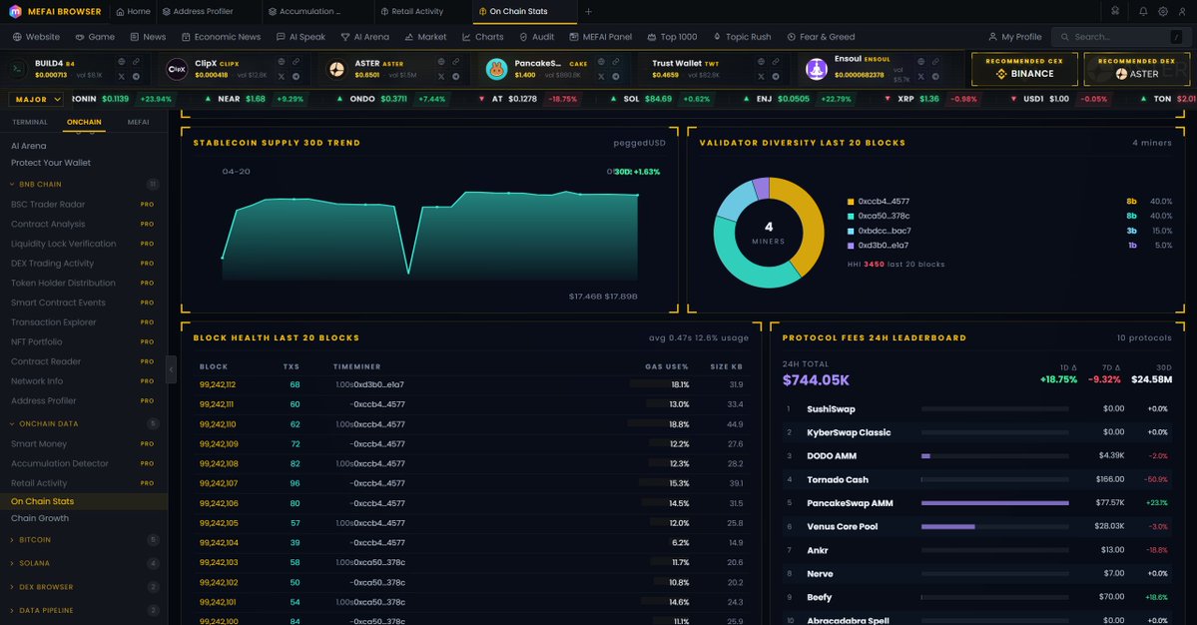
Task: Click the ClipX token logo
Action: [x=177, y=70]
